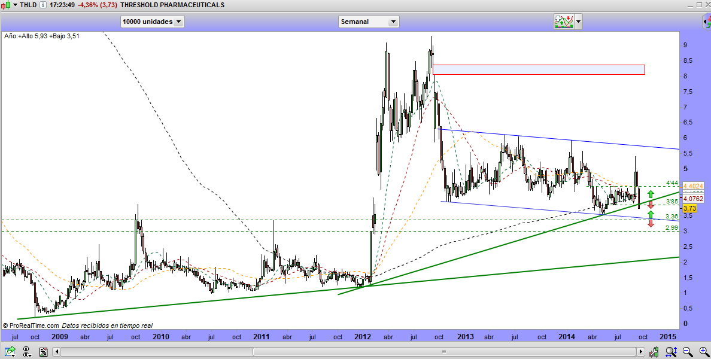Click the zoom in magnifier icon

click(704, 352)
